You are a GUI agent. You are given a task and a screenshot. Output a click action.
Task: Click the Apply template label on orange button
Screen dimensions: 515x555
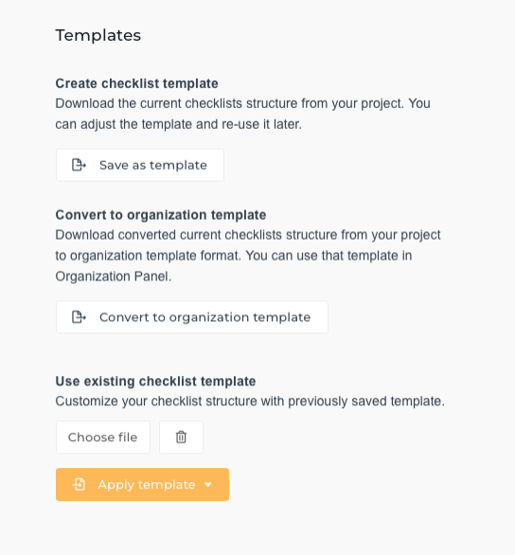(x=147, y=485)
